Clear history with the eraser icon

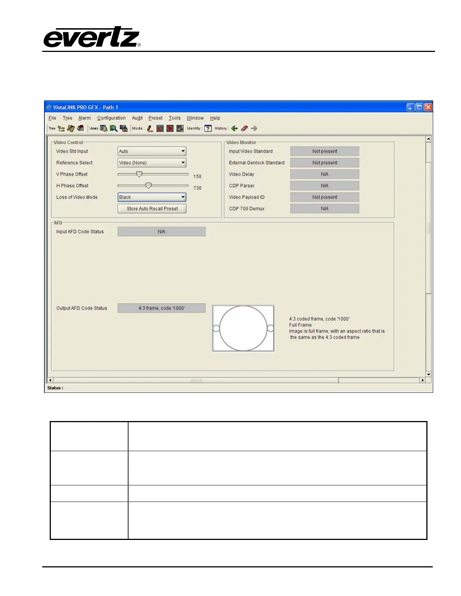244,128
